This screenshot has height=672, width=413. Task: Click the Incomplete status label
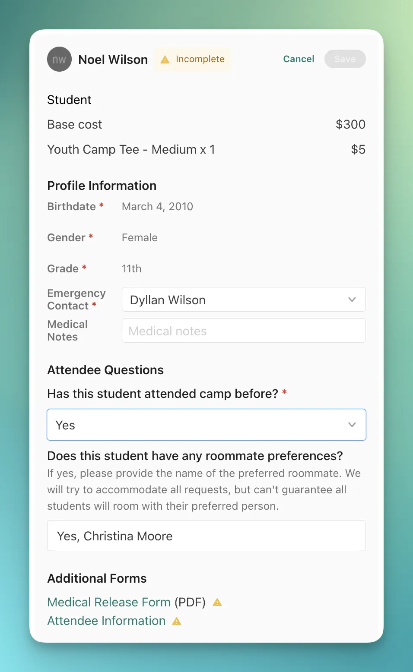200,59
